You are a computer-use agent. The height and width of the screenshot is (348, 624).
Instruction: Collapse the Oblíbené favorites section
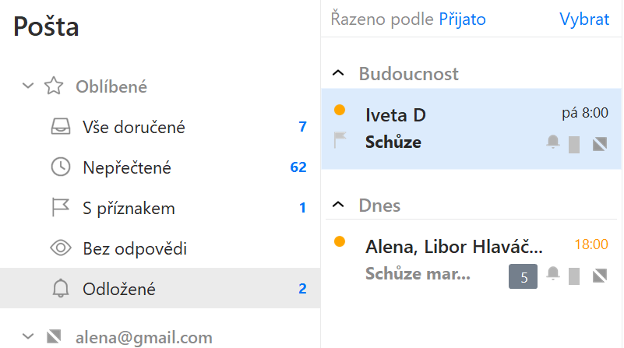(28, 86)
